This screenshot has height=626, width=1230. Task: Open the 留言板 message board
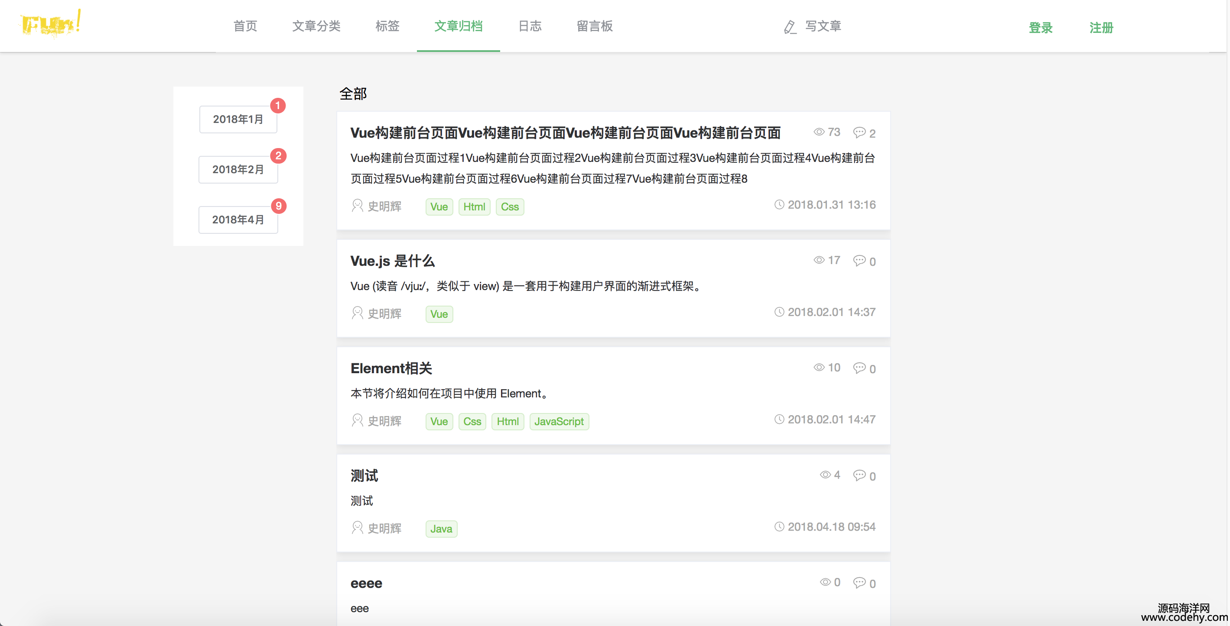(595, 26)
